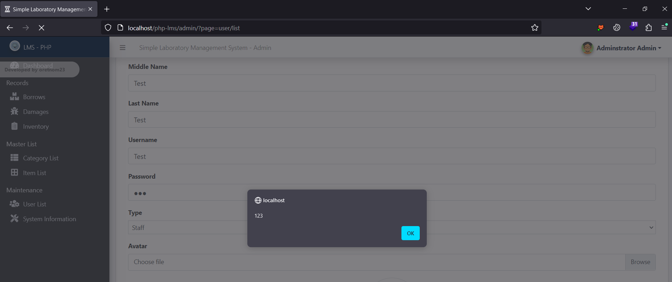The image size is (672, 282).
Task: Select User List under Maintenance
Action: tap(34, 204)
